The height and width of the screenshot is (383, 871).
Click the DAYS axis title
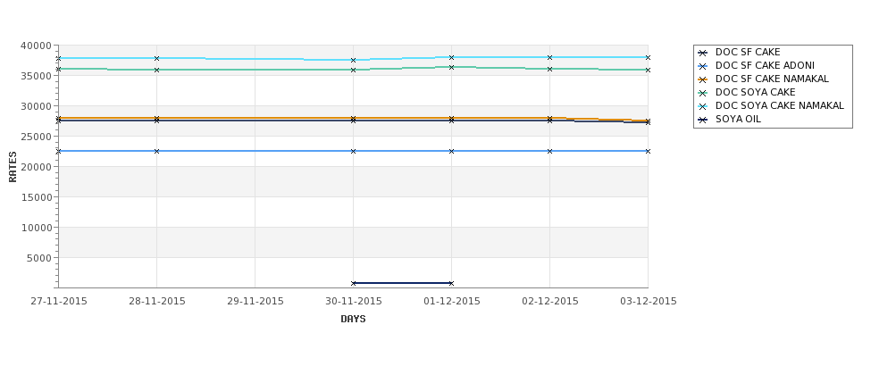pos(353,320)
